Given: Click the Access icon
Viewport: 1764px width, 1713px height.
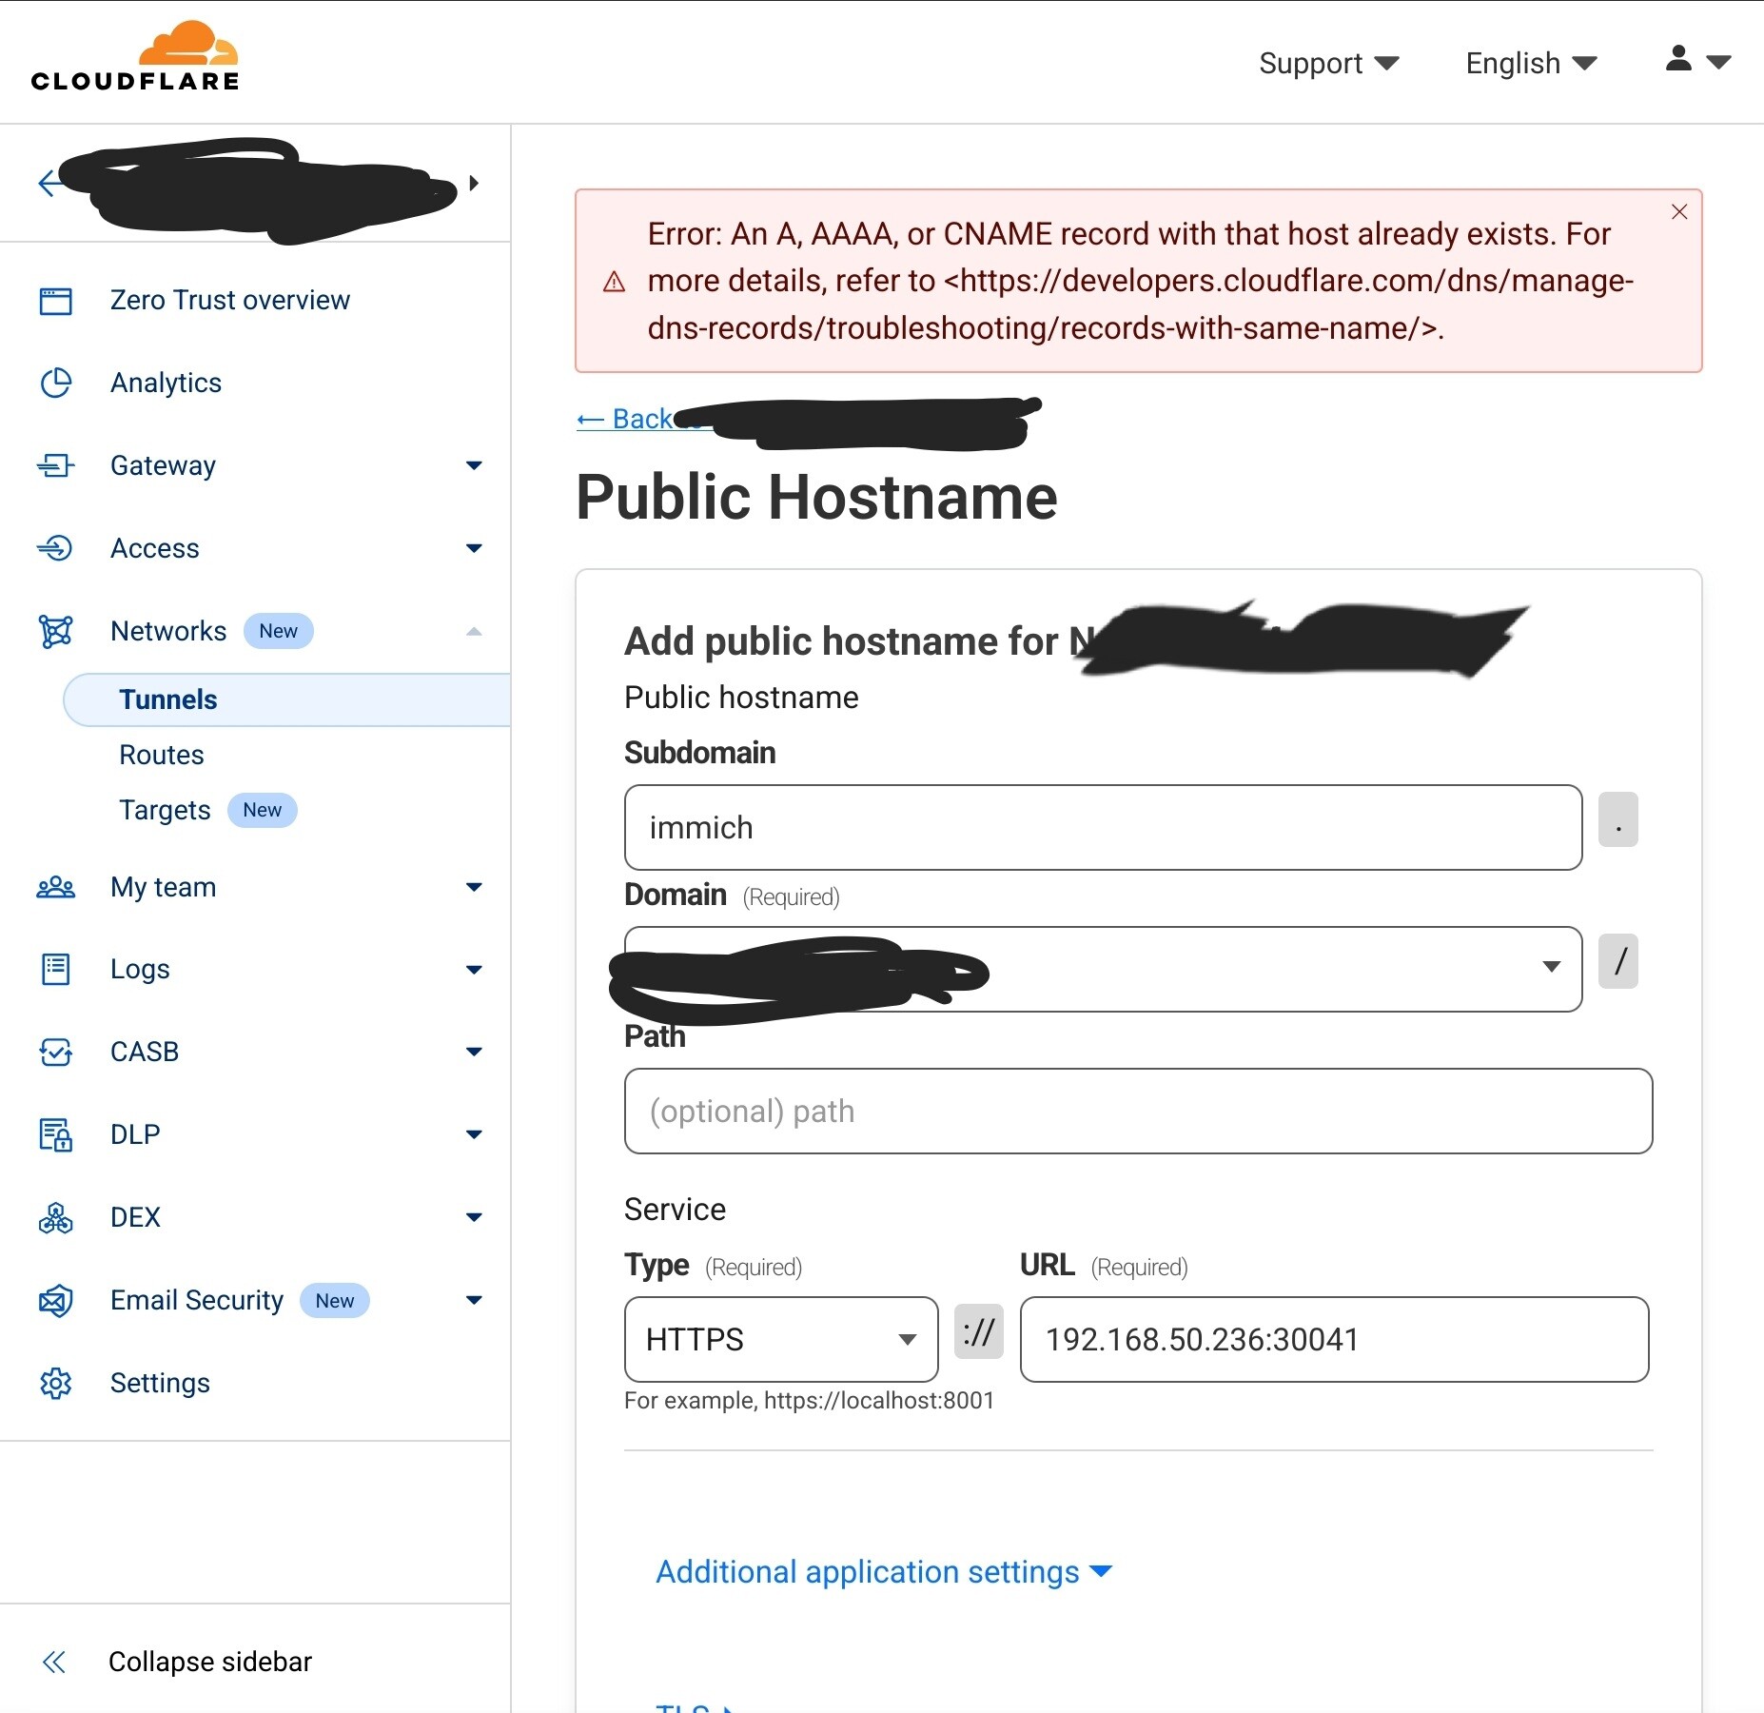Looking at the screenshot, I should pos(55,548).
